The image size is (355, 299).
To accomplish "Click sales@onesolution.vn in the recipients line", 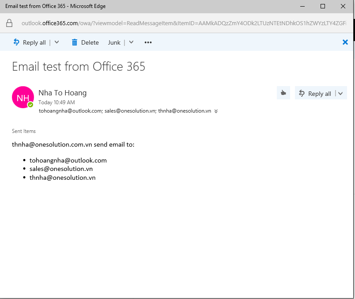I will point(130,111).
